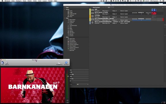Select the Channel Snapshot tool
The image size is (166, 104).
(74, 44)
